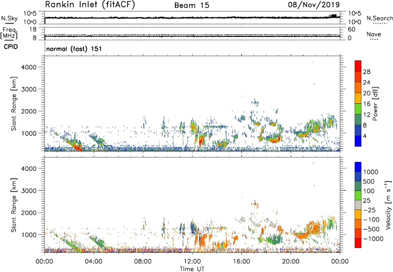Screen dimensions: 393x272
Task: Click the blue bottom of the Power color bar
Action: (x=358, y=141)
